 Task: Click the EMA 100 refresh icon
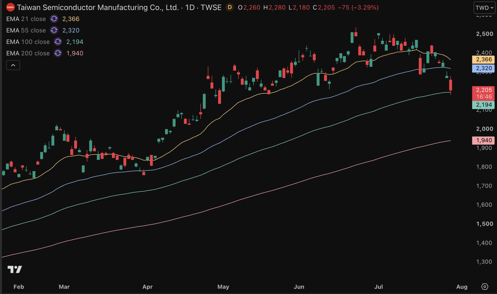click(58, 42)
